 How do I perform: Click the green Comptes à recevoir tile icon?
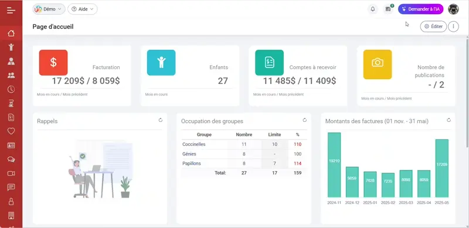269,63
